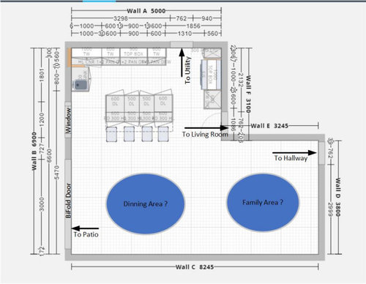Select the To Utility text label

(187, 70)
